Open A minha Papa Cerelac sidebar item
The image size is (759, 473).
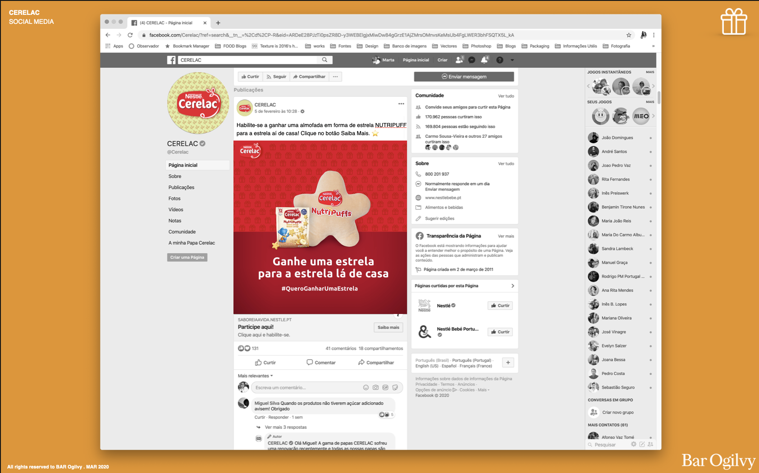pos(192,243)
